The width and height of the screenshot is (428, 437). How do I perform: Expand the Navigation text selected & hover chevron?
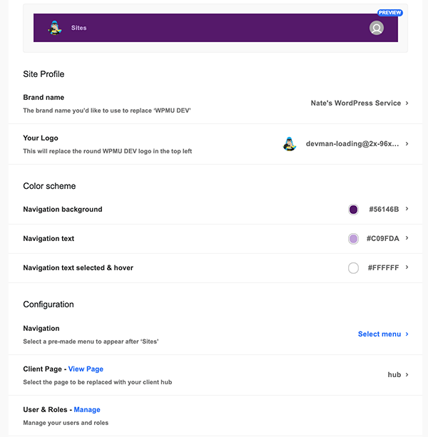pyautogui.click(x=407, y=267)
